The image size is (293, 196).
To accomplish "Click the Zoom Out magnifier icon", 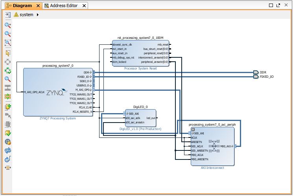I will 7,34.
